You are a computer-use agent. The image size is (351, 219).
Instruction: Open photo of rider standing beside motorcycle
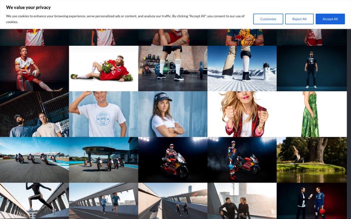tap(242, 160)
